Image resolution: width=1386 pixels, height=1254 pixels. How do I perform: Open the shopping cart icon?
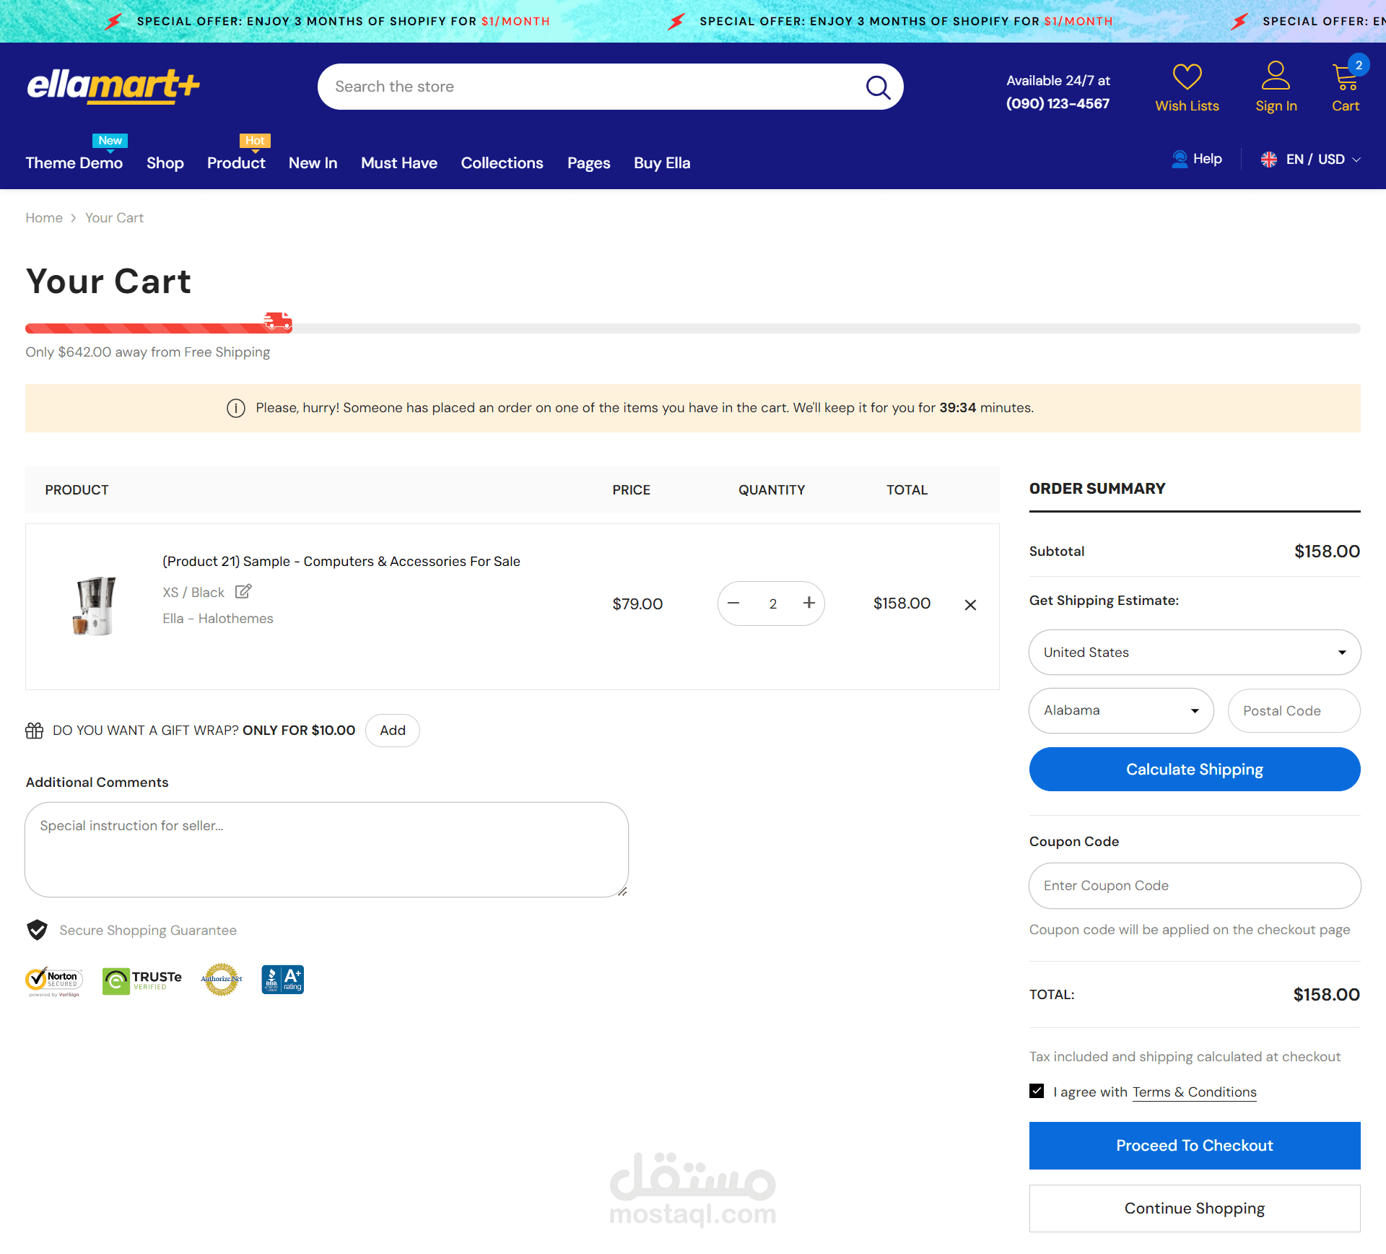[x=1345, y=77]
